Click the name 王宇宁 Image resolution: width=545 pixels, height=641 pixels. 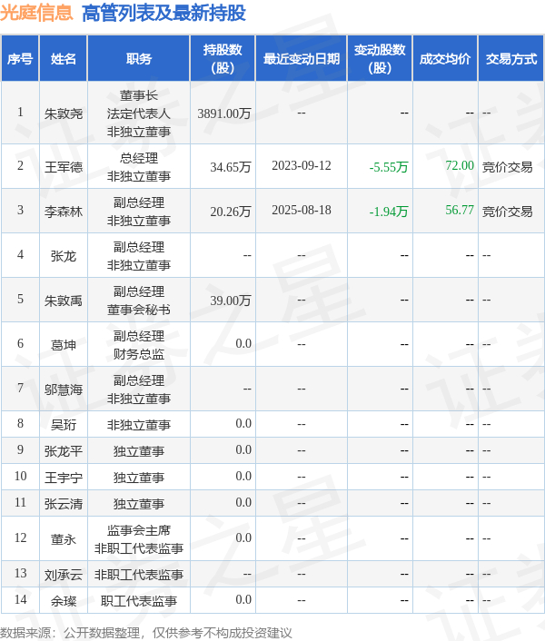[64, 478]
